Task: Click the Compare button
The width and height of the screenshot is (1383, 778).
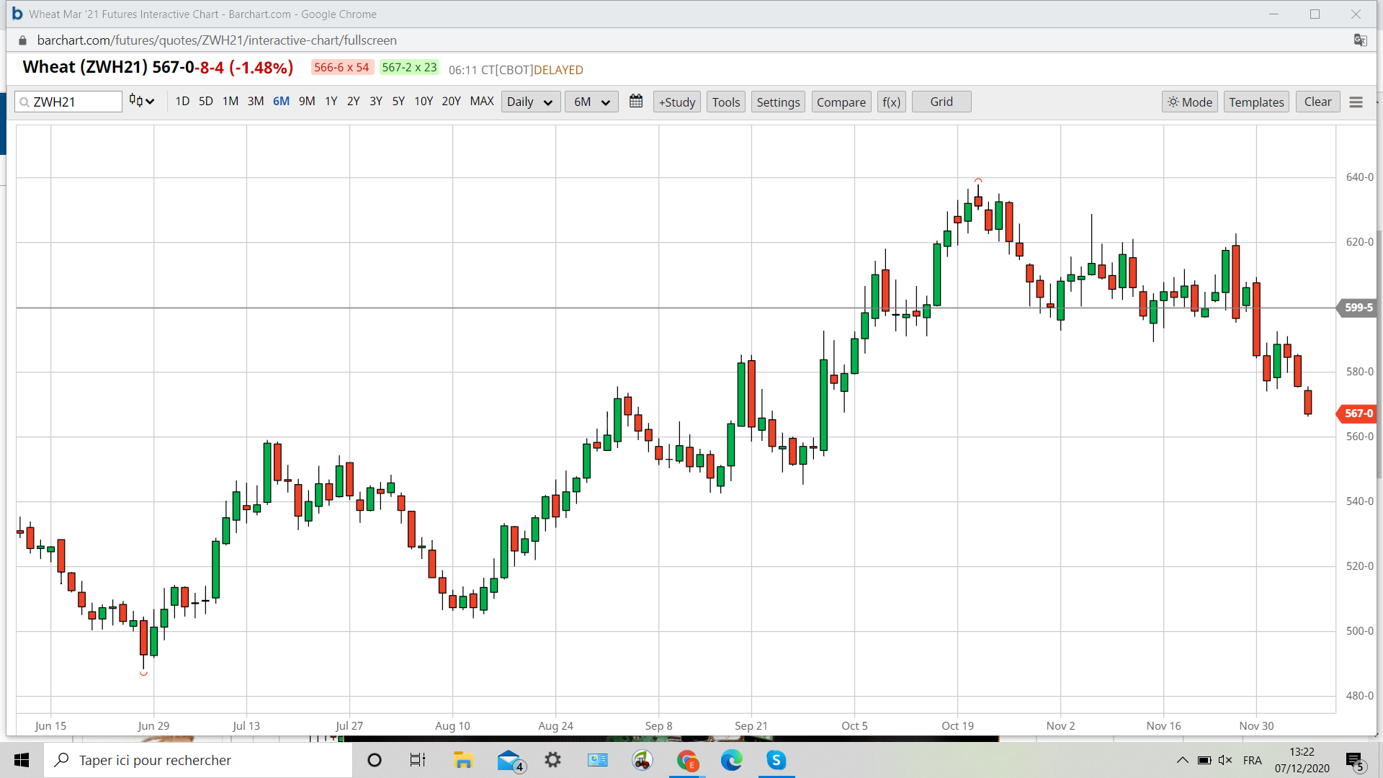Action: tap(841, 102)
